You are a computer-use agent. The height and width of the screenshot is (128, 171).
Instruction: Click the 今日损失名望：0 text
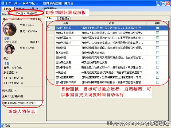point(13,83)
